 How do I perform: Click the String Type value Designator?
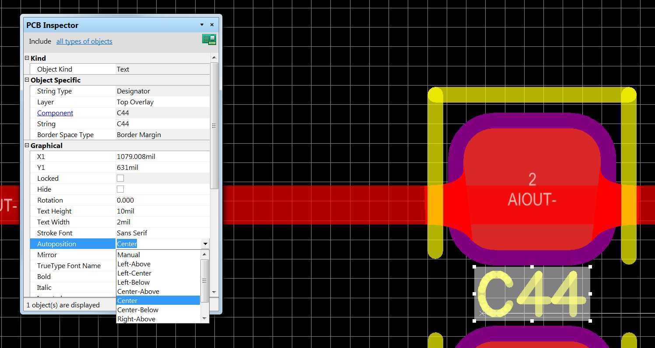coord(133,91)
